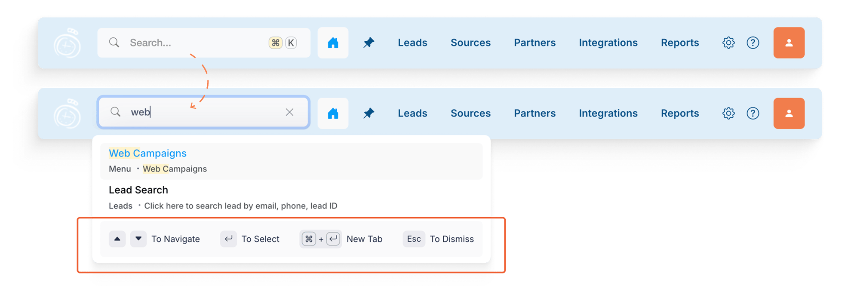Screen dimensions: 860x307
Task: Click the home icon beside the active search box
Action: pos(333,113)
